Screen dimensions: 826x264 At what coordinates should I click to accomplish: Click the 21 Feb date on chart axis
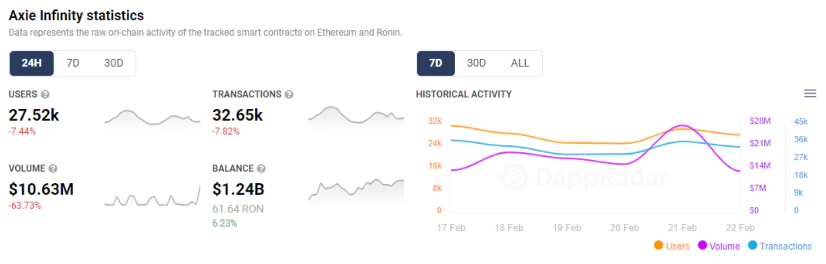pyautogui.click(x=682, y=228)
